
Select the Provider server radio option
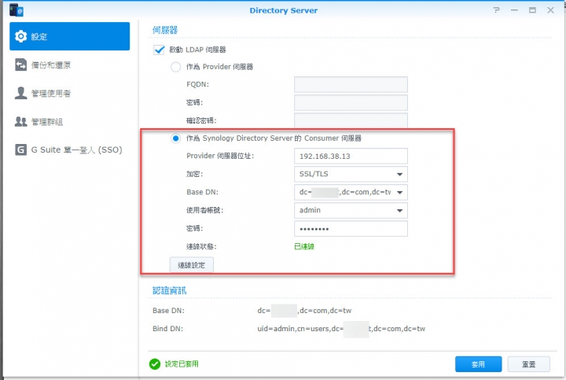coord(176,67)
